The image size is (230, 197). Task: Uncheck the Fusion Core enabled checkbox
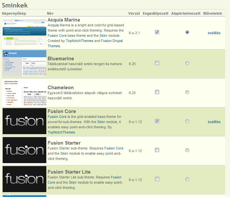pyautogui.click(x=157, y=121)
